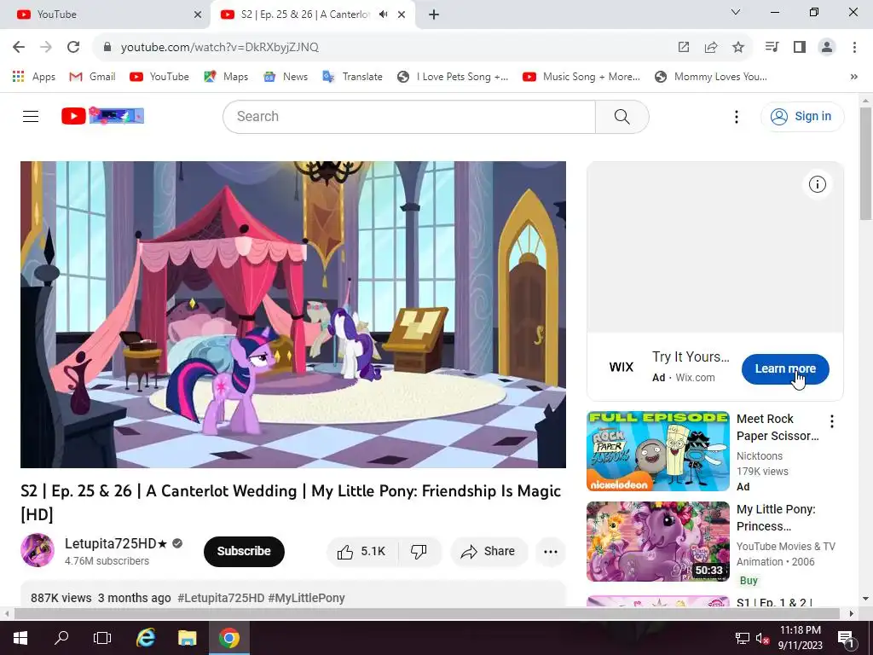This screenshot has height=655, width=873.
Task: Open options for Meet Rock Paper Scissors video
Action: (832, 421)
